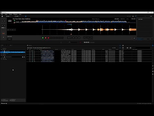Trigger red hot cue C
Screen dimensions: 154x116
pyautogui.click(x=48, y=38)
